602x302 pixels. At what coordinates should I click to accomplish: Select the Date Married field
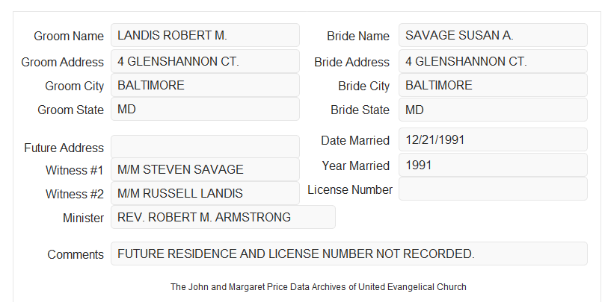[493, 139]
